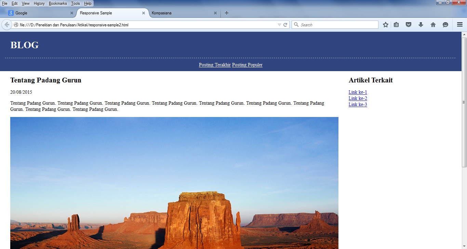Screen dimensions: 467x249
Task: Close the Google tab
Action: click(72, 13)
